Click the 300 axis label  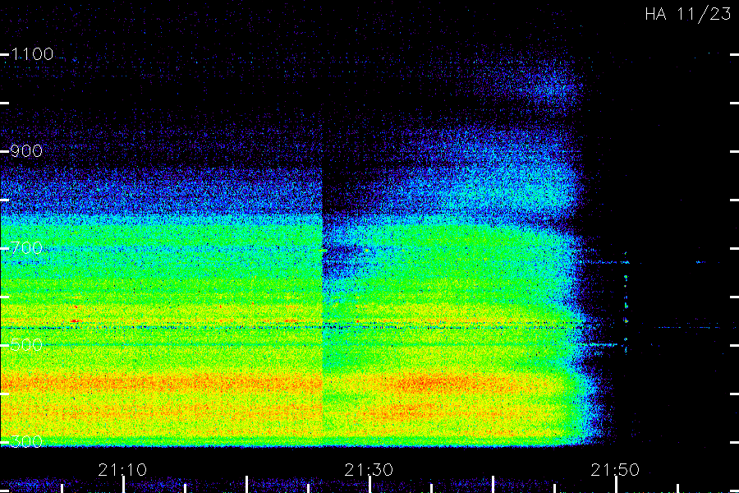tap(26, 442)
